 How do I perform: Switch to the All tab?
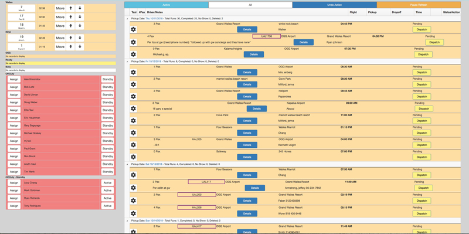tap(250, 5)
